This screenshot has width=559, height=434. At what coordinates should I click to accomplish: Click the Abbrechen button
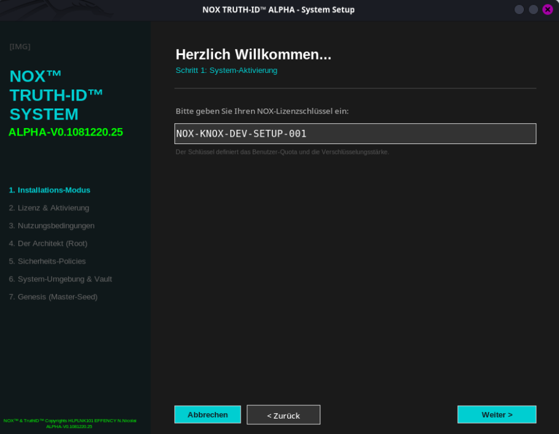tap(207, 414)
